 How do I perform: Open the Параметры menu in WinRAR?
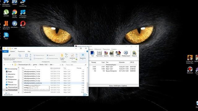tap(106, 49)
